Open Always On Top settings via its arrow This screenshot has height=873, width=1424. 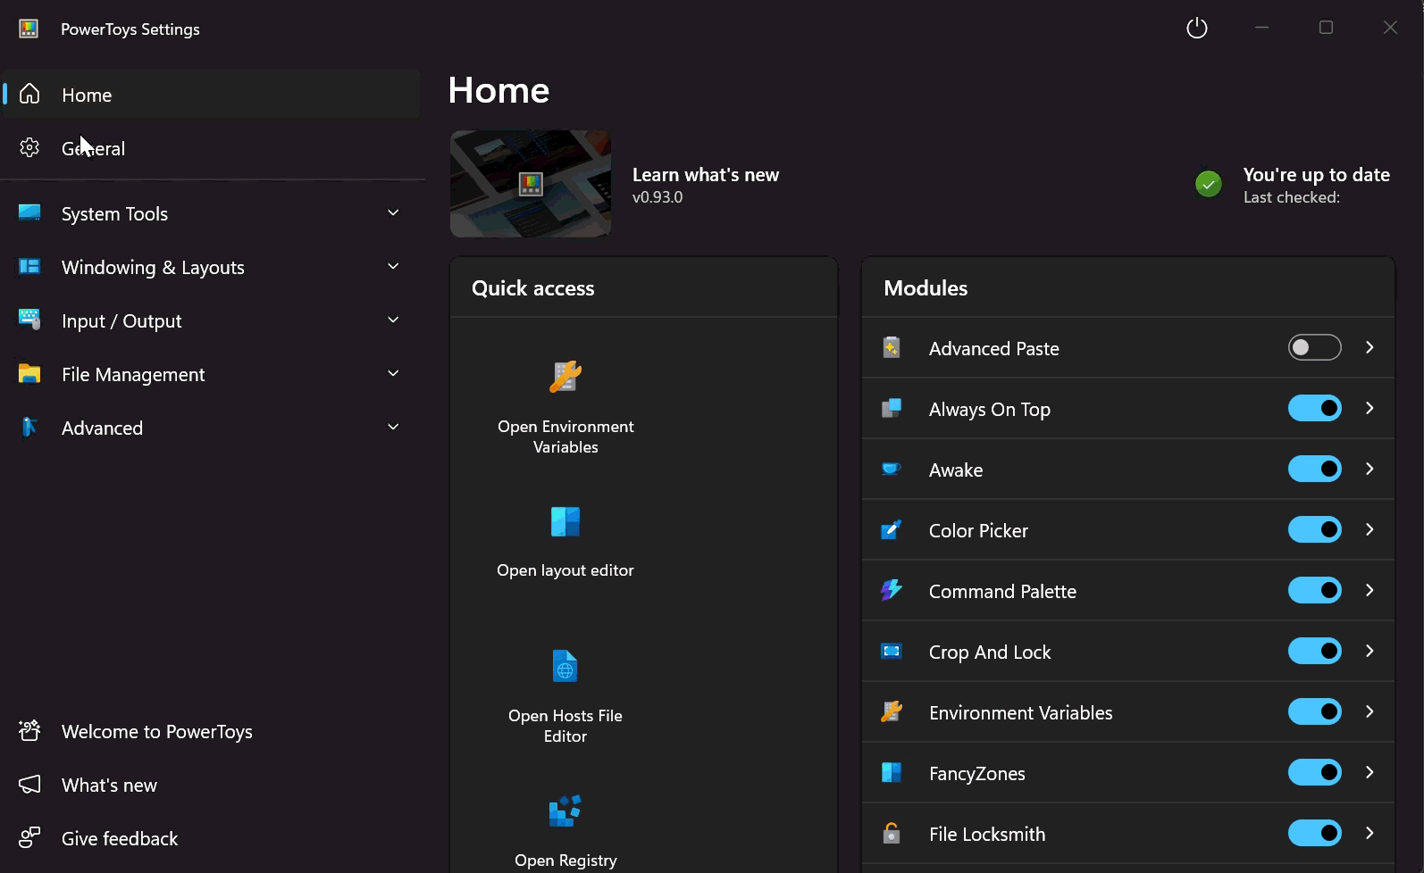(1370, 408)
